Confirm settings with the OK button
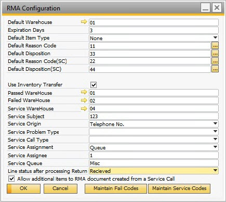The height and width of the screenshot is (202, 226). click(23, 188)
